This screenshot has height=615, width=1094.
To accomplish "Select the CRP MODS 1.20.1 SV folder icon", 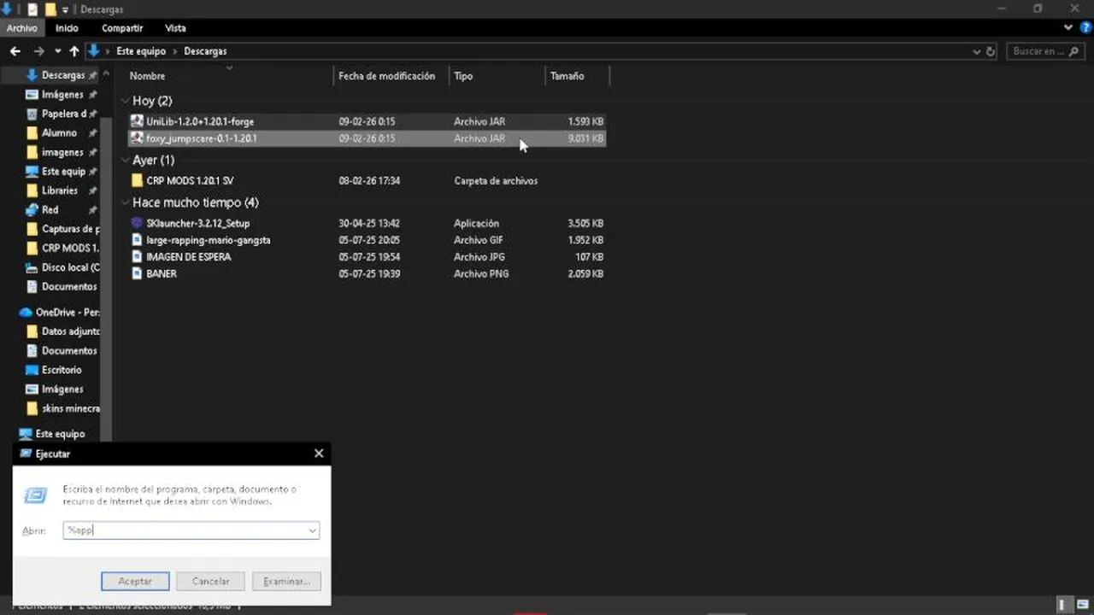I will 137,181.
